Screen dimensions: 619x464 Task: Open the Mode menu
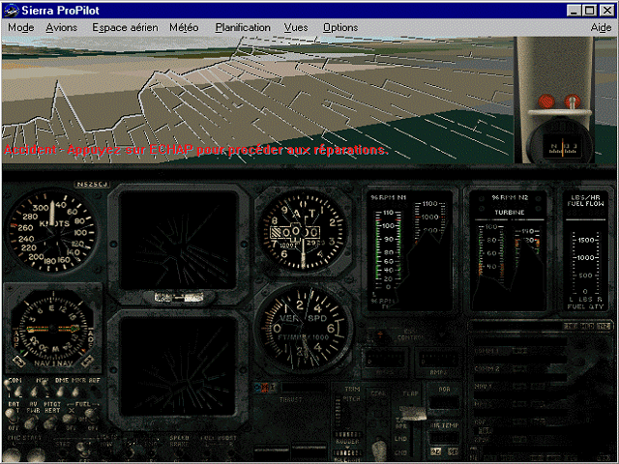[21, 28]
